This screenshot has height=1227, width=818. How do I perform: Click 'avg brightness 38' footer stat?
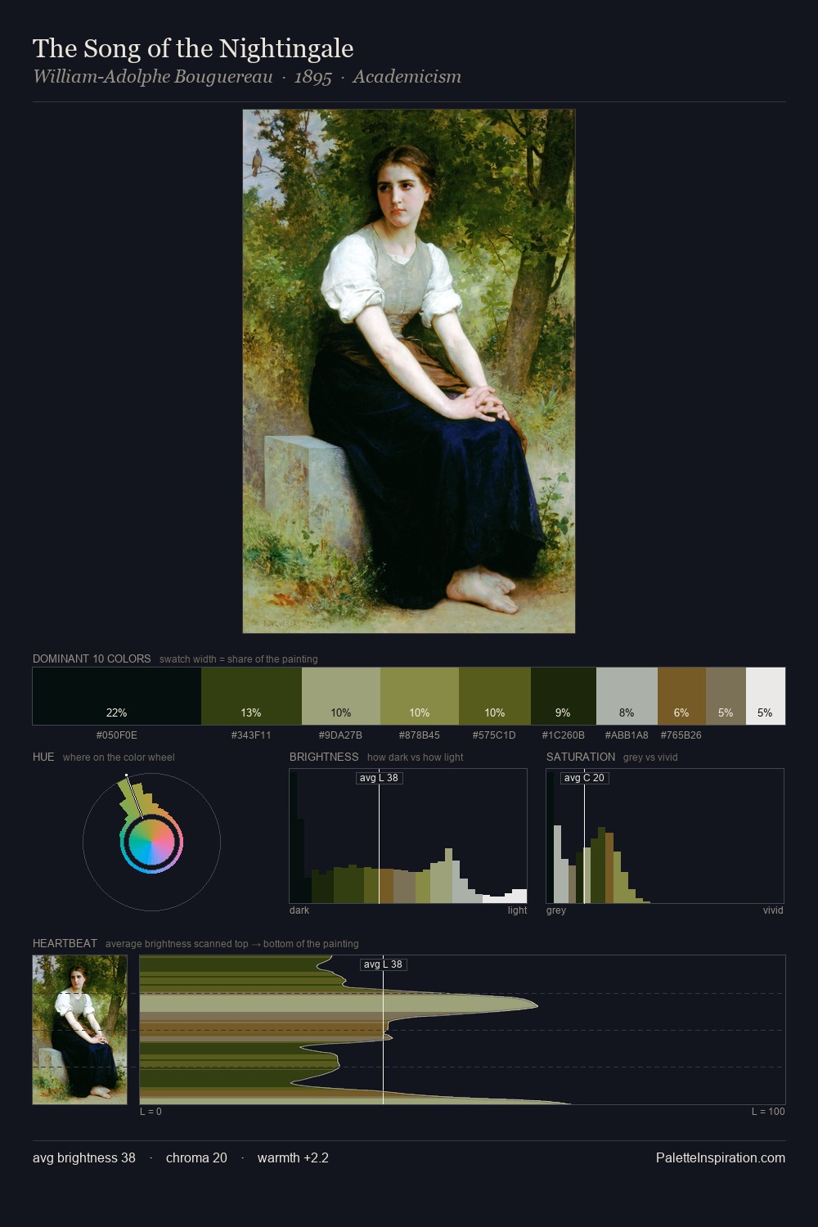(84, 1158)
